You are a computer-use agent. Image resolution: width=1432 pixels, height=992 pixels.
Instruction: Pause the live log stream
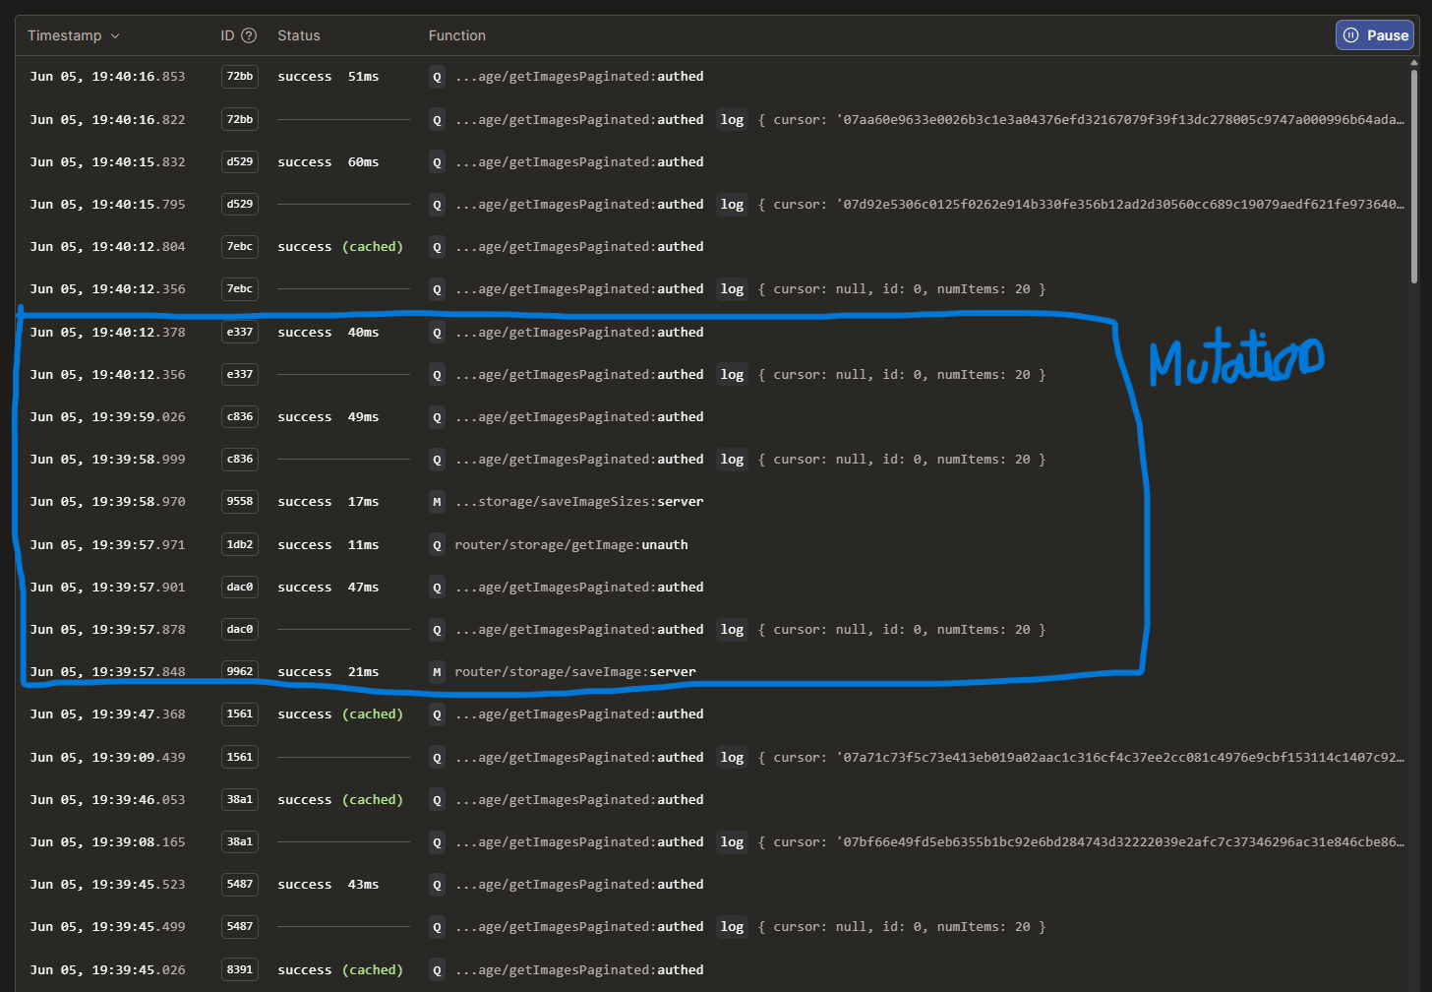pyautogui.click(x=1375, y=35)
